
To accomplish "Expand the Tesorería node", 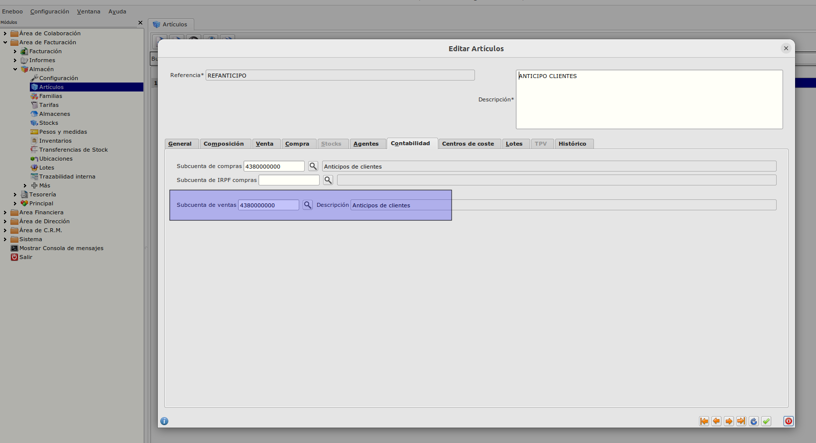I will point(15,194).
